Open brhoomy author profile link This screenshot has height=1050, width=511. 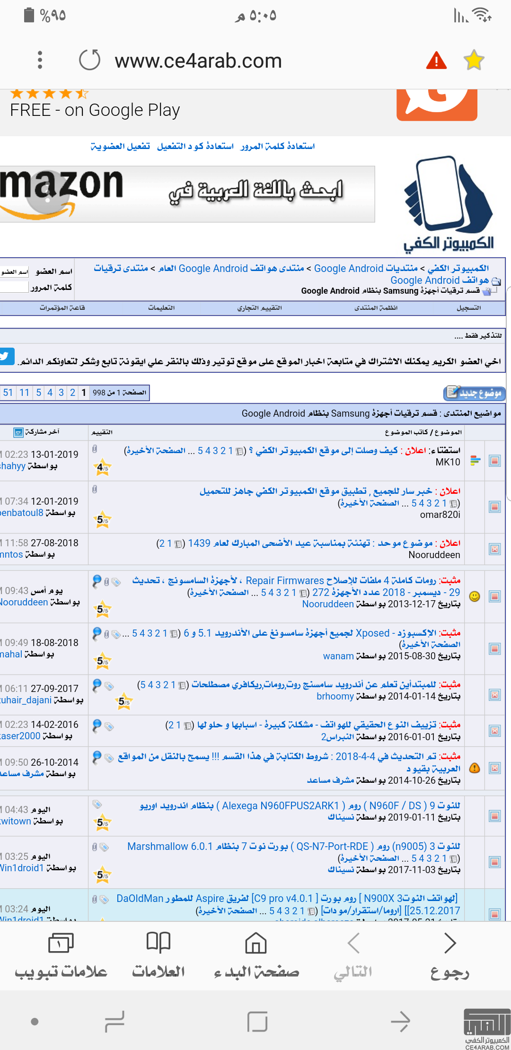(x=335, y=697)
